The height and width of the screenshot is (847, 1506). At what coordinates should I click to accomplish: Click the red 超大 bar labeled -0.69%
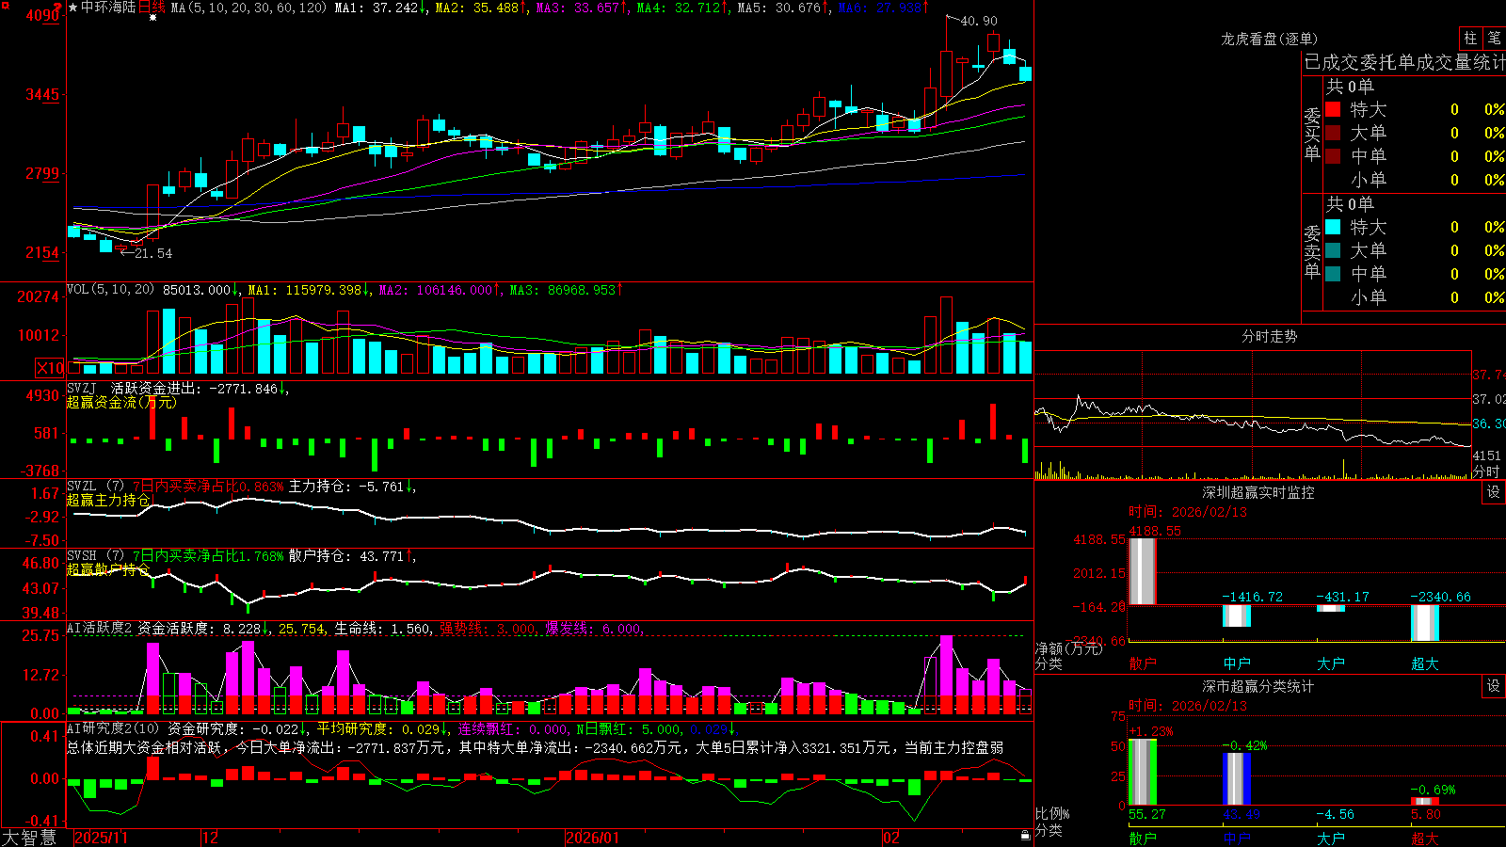pyautogui.click(x=1425, y=801)
